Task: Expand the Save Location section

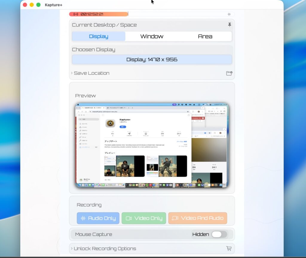Action: click(91, 73)
